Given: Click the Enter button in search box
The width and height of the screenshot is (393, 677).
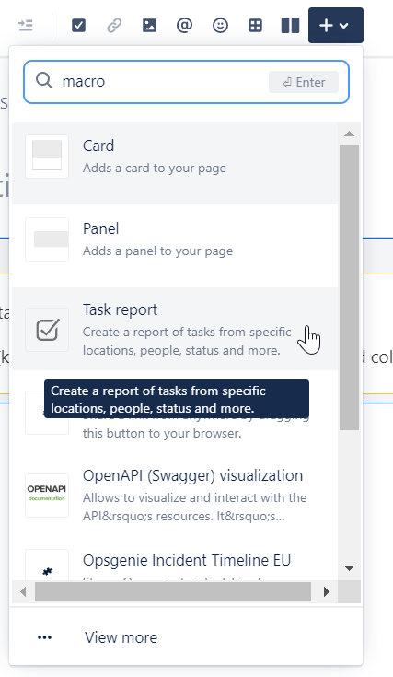Looking at the screenshot, I should point(304,82).
